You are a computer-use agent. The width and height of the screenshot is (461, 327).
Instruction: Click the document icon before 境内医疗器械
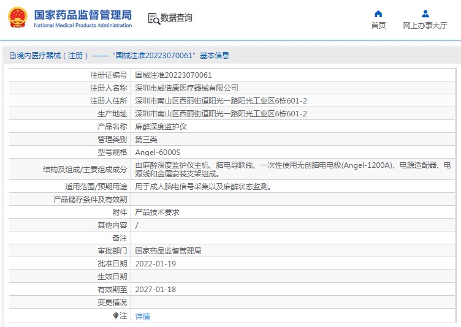click(13, 55)
